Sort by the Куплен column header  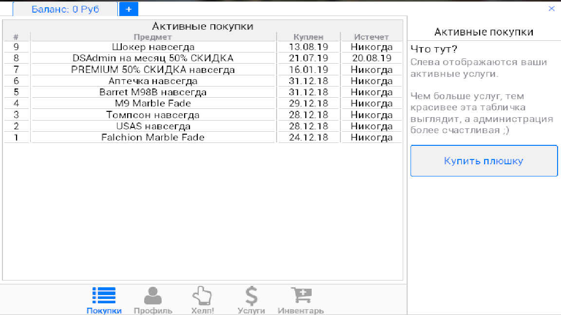pos(308,37)
